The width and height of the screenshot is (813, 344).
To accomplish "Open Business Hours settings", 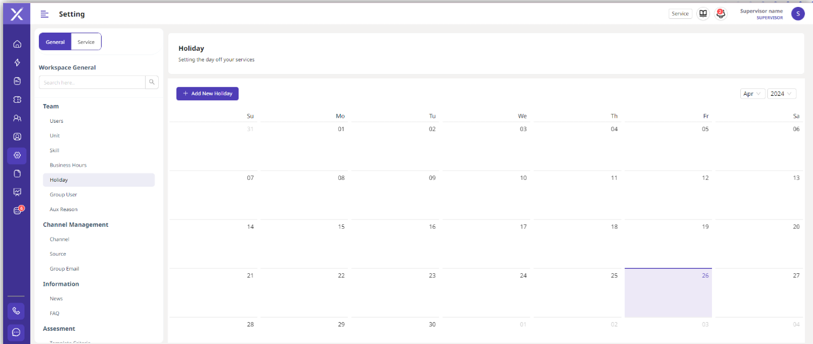I will coord(68,165).
